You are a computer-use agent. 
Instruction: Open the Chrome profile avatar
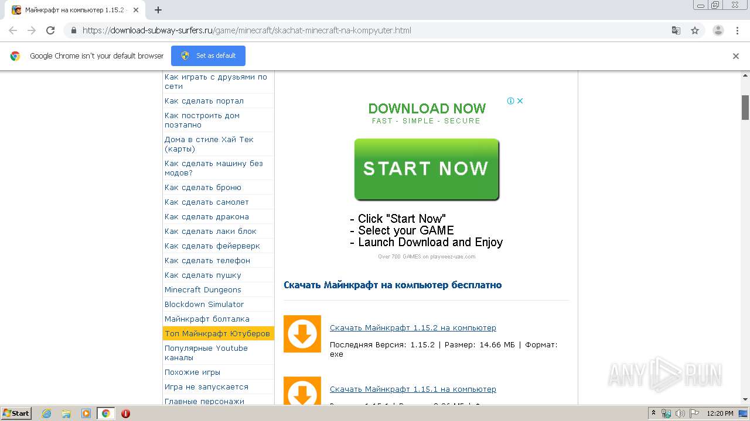click(x=718, y=30)
